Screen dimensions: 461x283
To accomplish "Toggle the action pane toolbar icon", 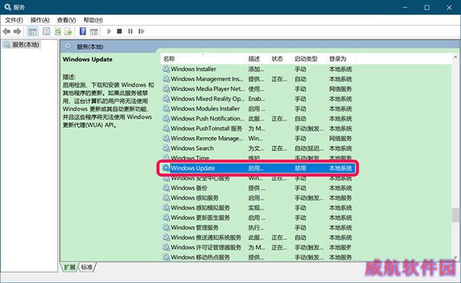I will pos(94,32).
